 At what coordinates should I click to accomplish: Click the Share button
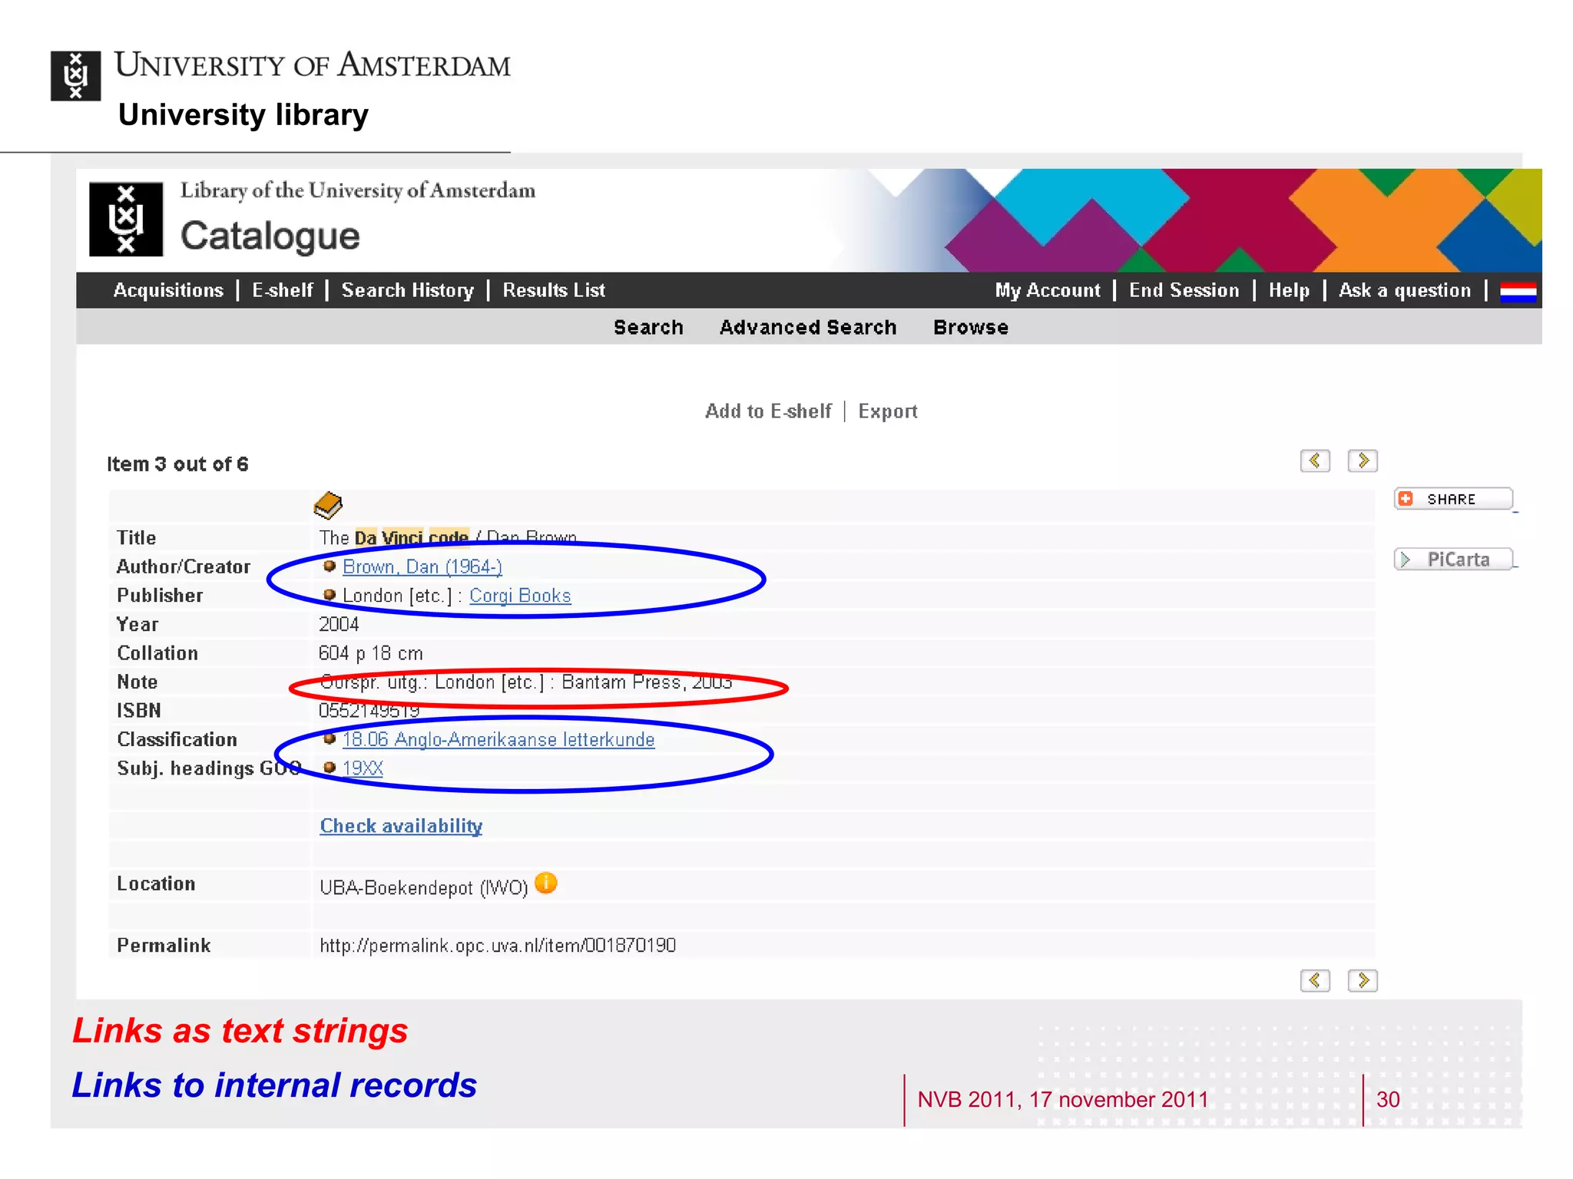pos(1453,499)
